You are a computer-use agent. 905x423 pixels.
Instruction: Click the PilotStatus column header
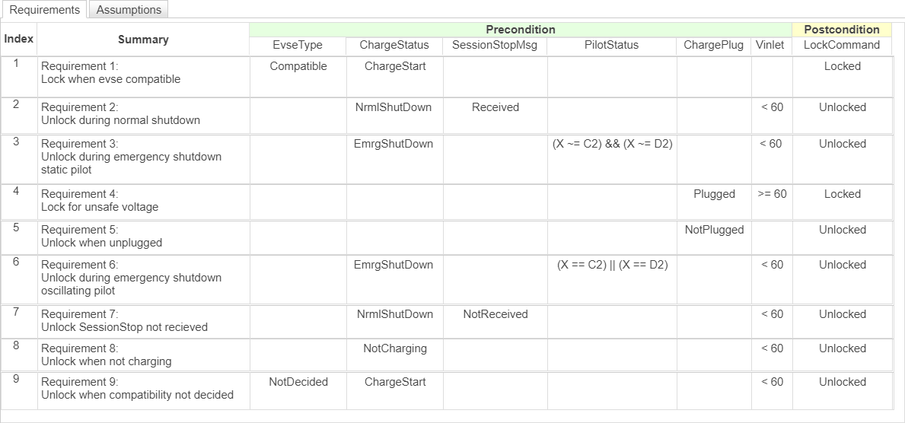click(611, 45)
